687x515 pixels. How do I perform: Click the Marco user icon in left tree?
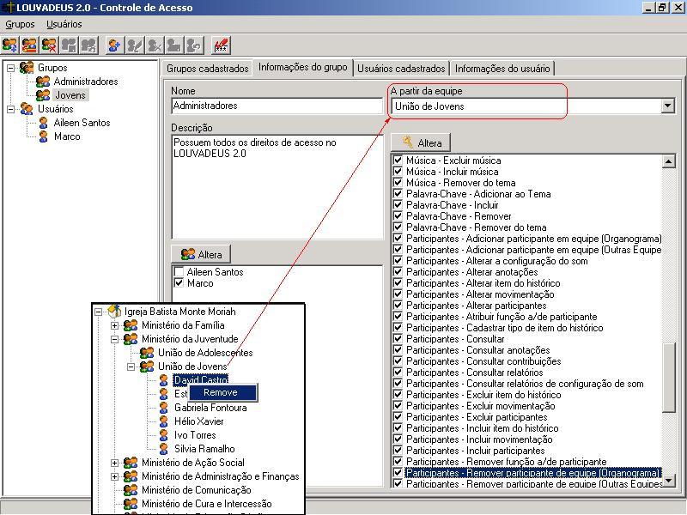click(x=44, y=136)
